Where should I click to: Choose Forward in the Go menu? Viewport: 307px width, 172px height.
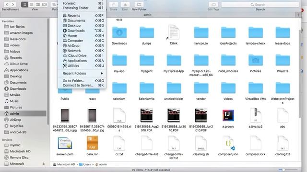[82, 3]
